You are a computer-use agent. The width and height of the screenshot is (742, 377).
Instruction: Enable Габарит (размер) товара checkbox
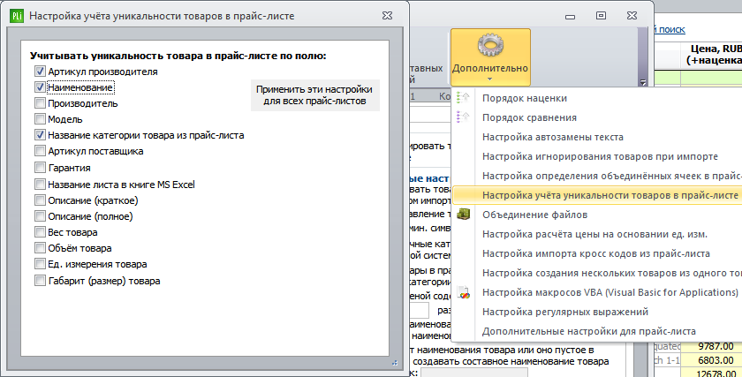pos(40,281)
